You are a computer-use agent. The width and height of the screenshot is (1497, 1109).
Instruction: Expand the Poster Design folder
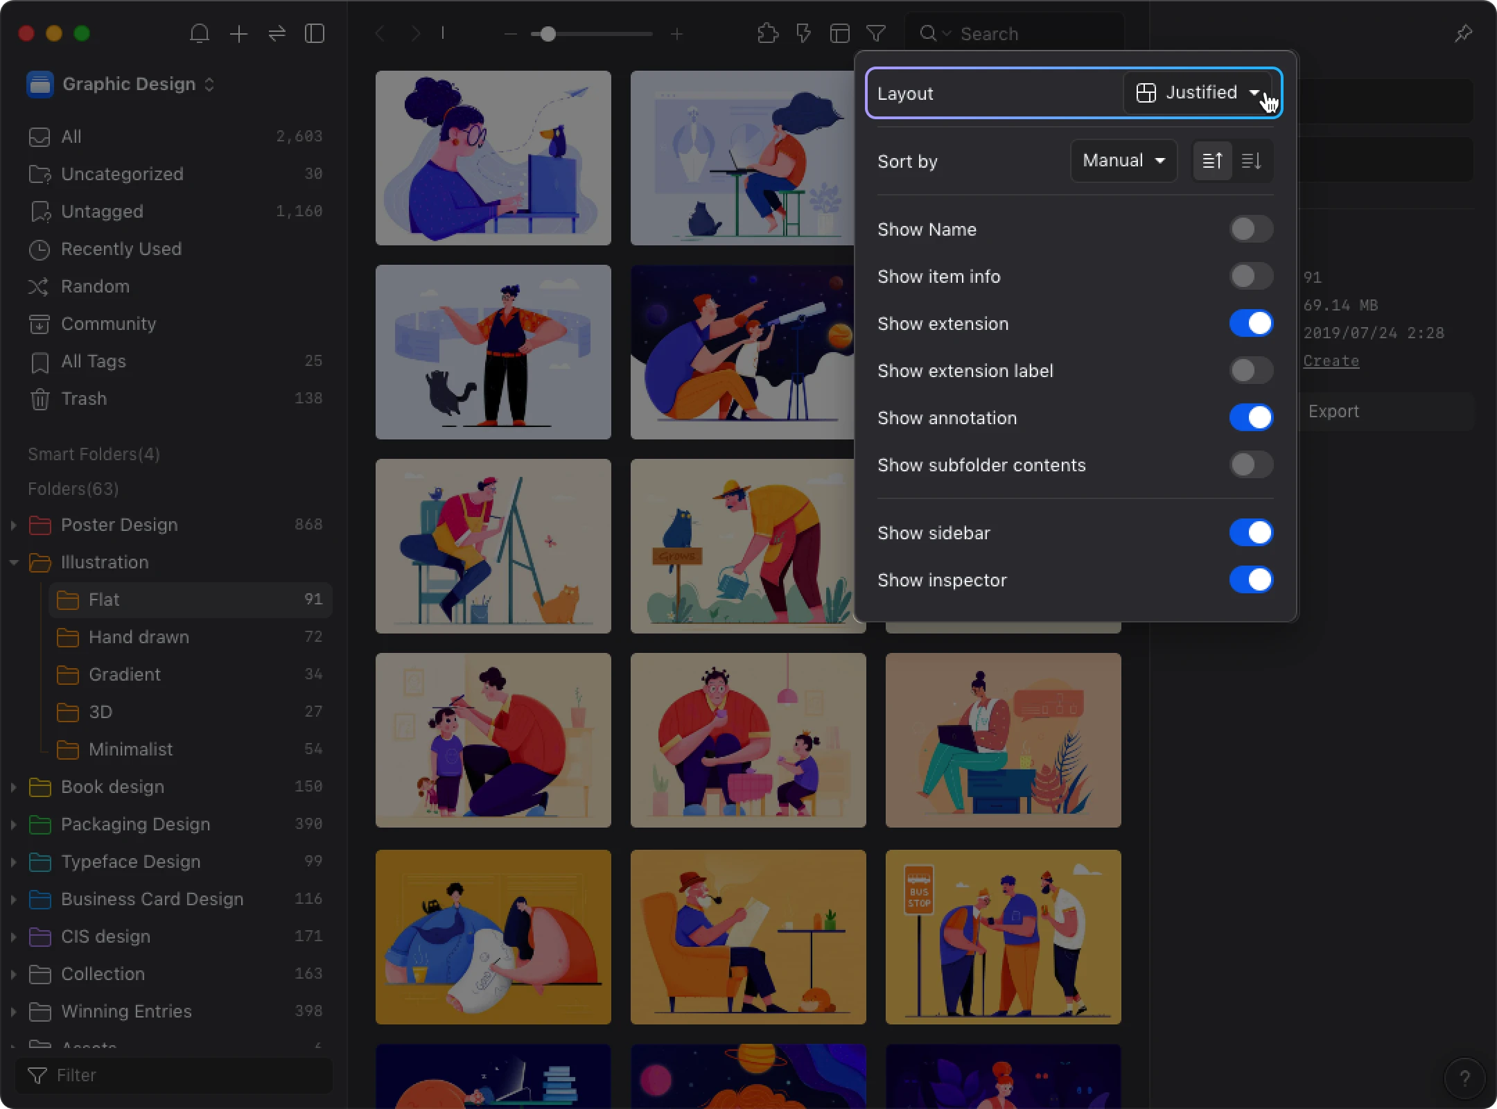(x=13, y=525)
